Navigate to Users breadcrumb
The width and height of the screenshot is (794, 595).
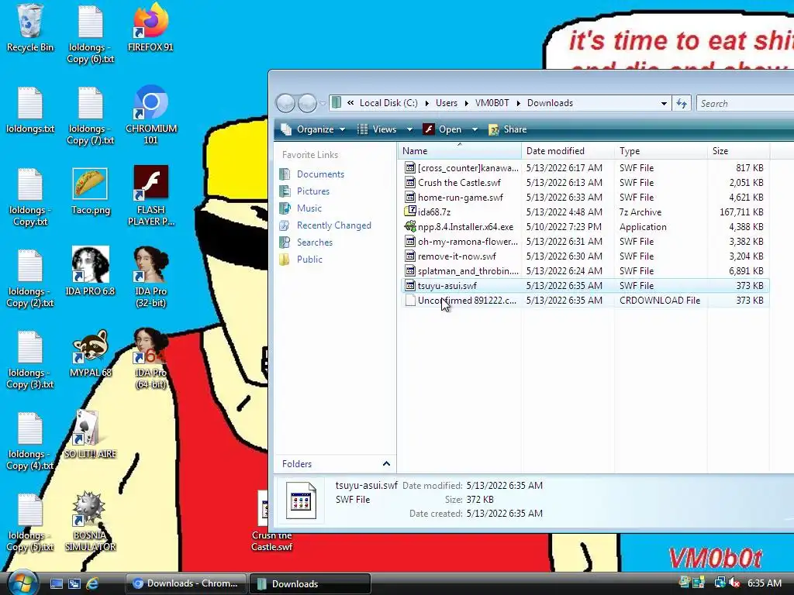coord(446,103)
